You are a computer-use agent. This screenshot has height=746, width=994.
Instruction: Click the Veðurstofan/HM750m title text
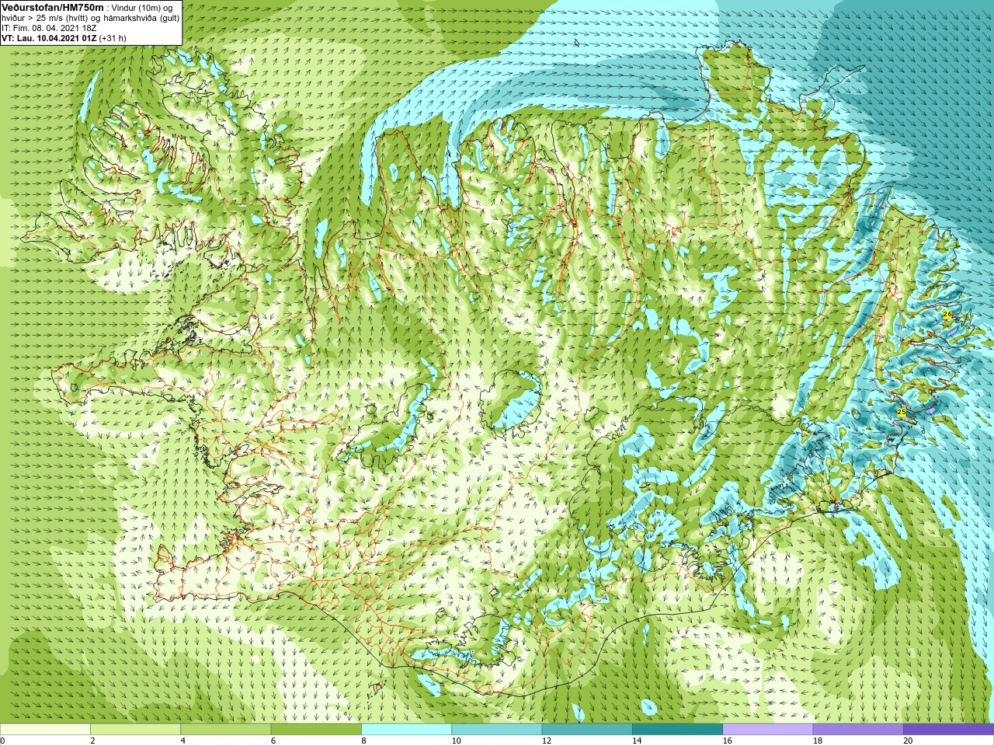[53, 7]
